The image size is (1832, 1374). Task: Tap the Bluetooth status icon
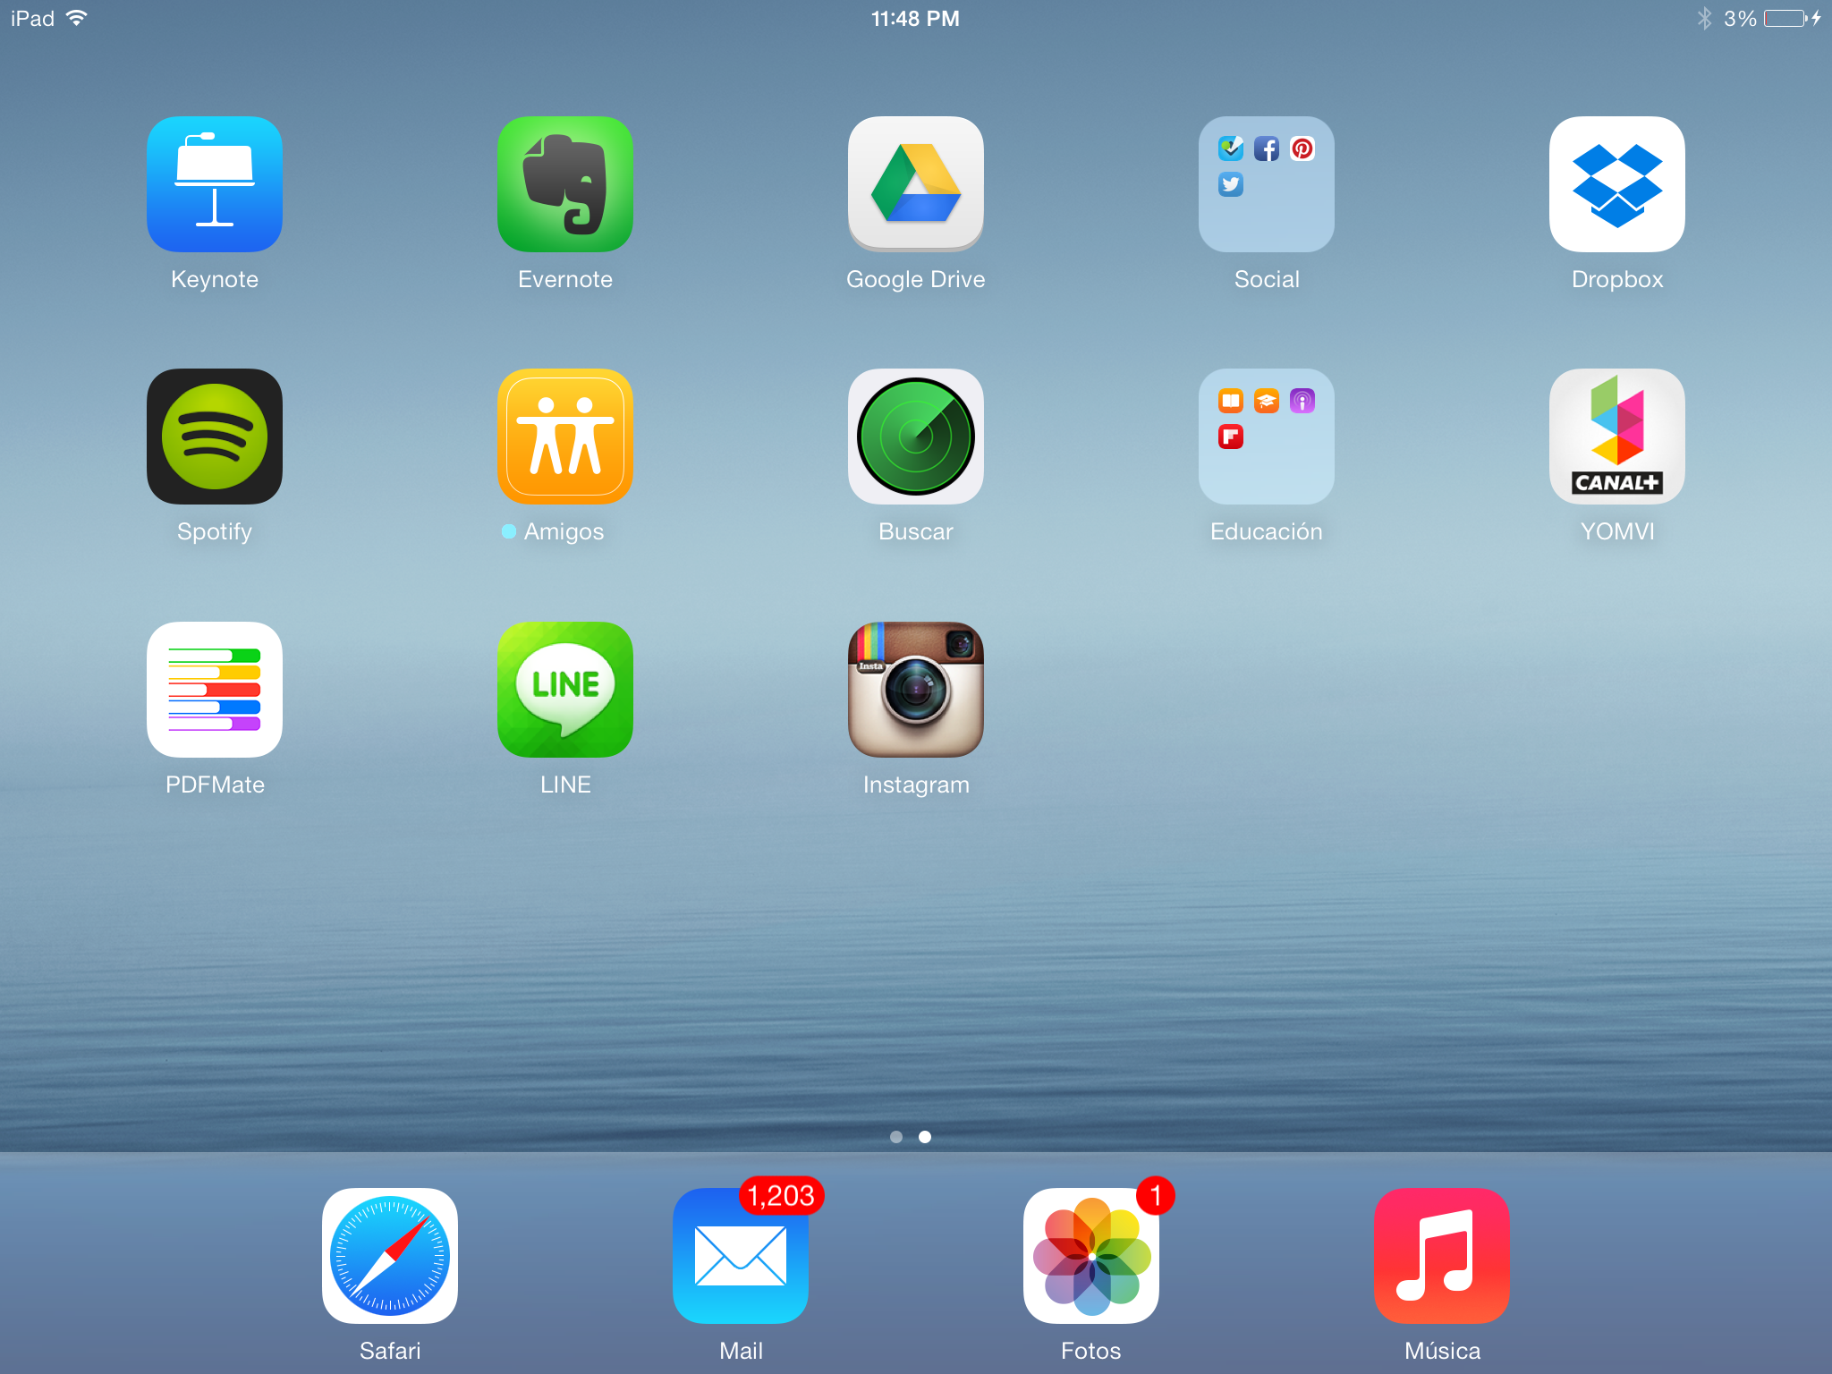1704,18
